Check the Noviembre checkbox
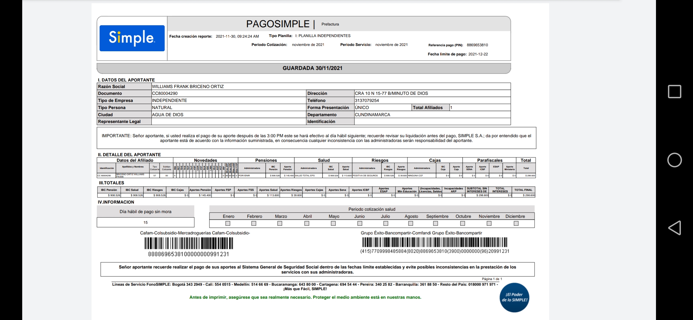Viewport: 693px width, 320px height. [x=489, y=223]
